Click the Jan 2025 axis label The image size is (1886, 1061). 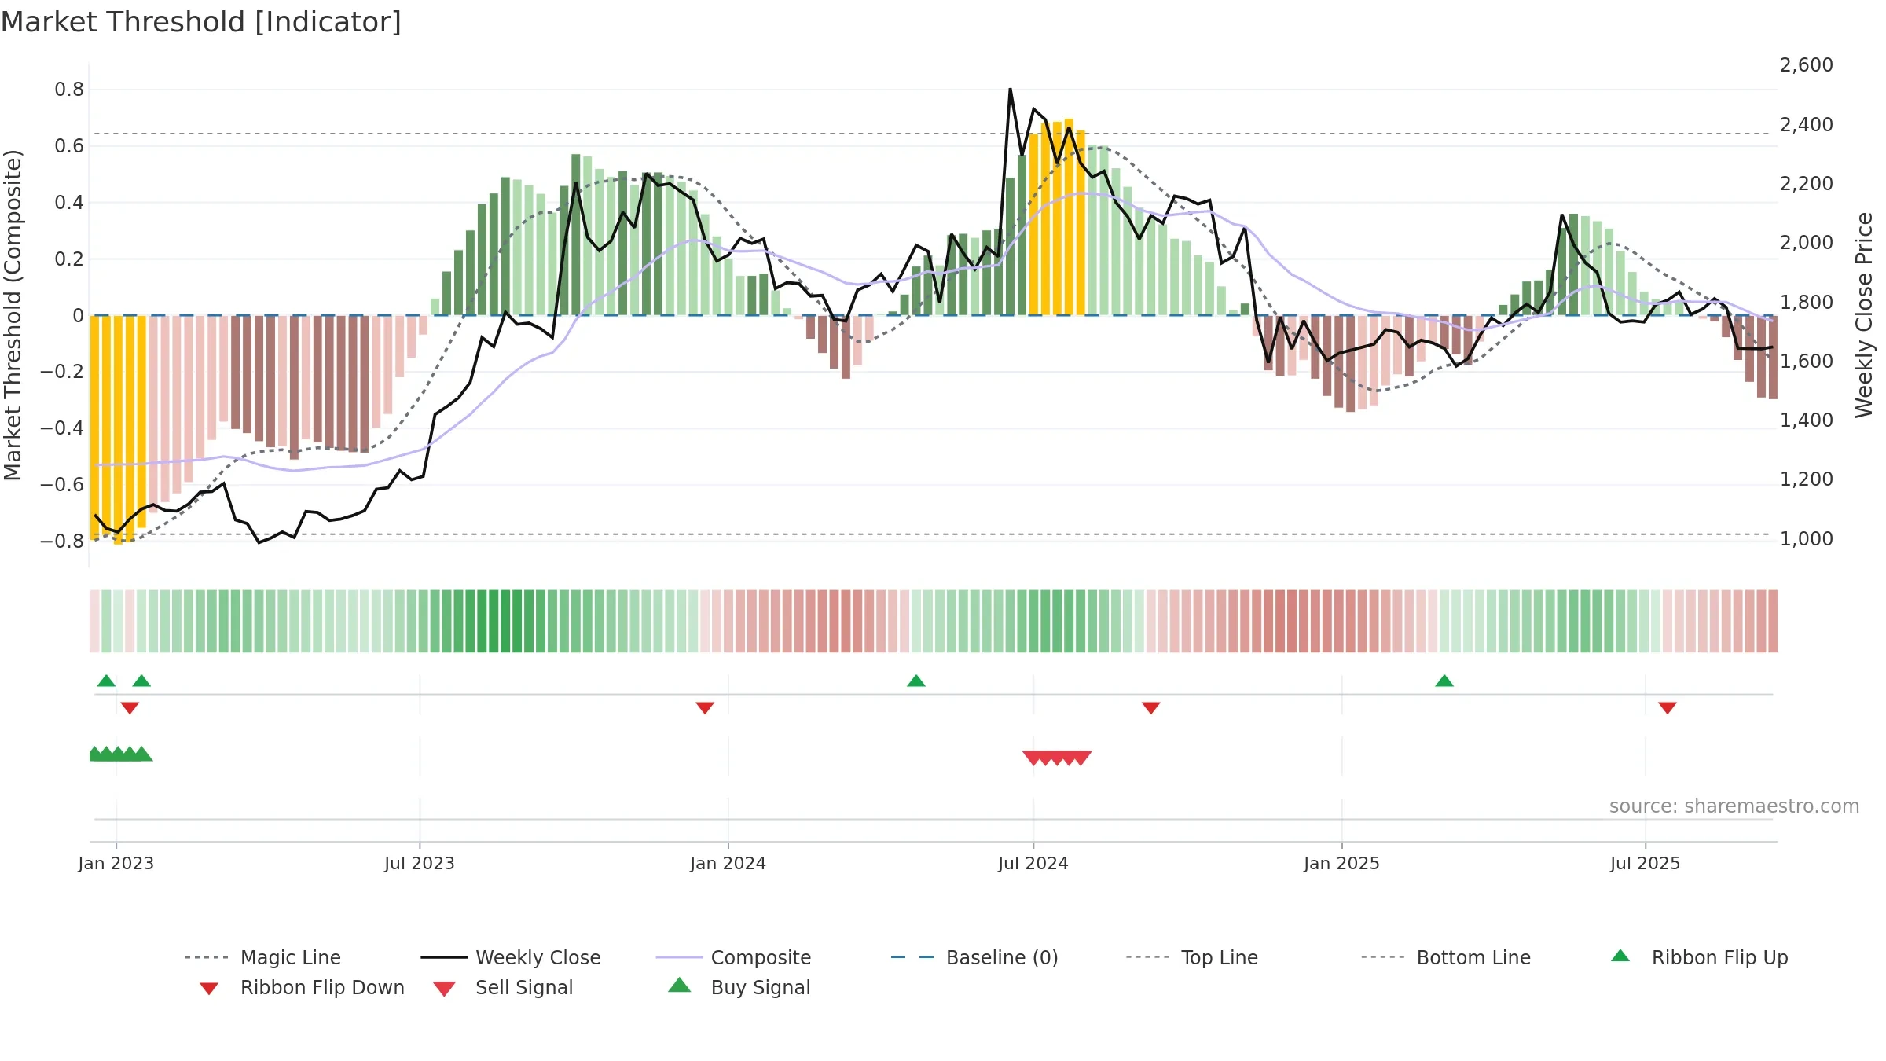1342,863
